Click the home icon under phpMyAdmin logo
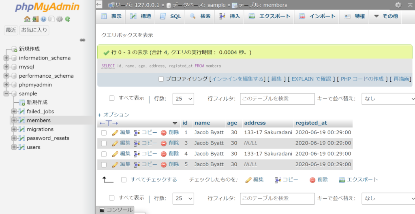 [x=27, y=19]
